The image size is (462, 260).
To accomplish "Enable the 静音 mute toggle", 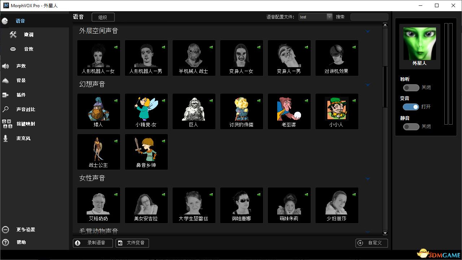I will (x=411, y=127).
